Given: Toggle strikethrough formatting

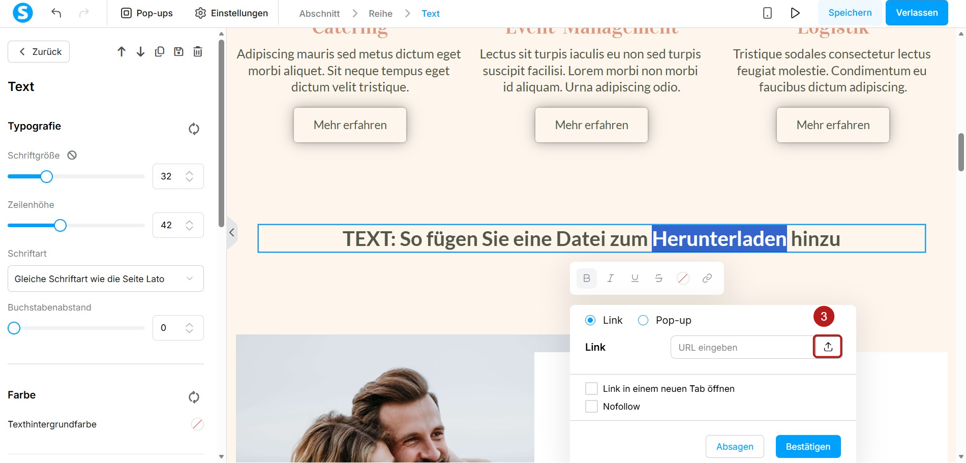Looking at the screenshot, I should click(659, 278).
